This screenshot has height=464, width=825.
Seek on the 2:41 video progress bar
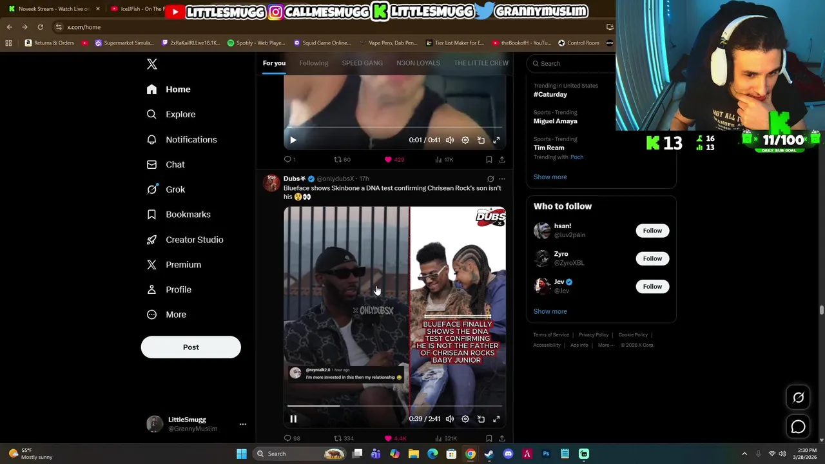point(394,406)
